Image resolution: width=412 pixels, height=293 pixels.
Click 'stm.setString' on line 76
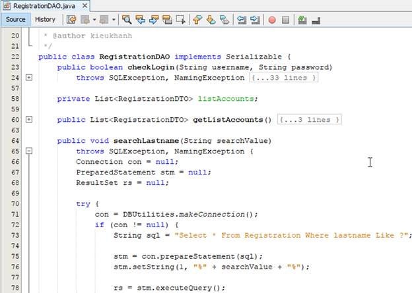(144, 267)
